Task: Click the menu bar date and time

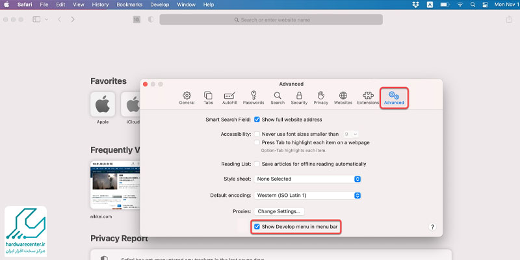Action: 507,5
